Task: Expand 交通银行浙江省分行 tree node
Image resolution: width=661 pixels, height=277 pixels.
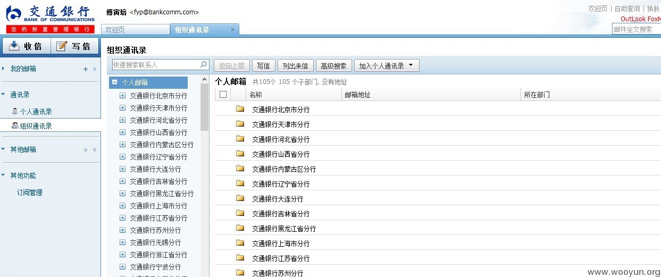Action: [x=122, y=255]
